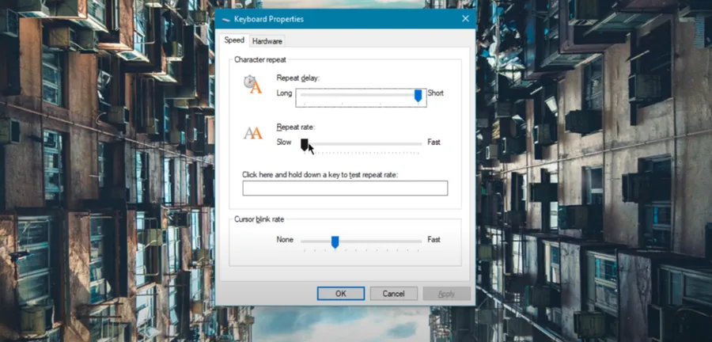Click the "Short" label beside the Repeat delay slider

pos(435,93)
